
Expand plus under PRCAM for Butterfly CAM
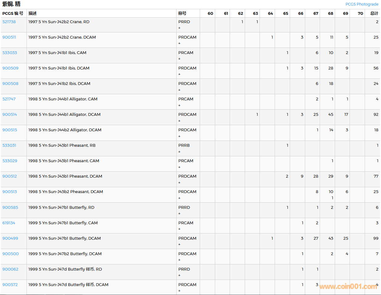pyautogui.click(x=179, y=229)
